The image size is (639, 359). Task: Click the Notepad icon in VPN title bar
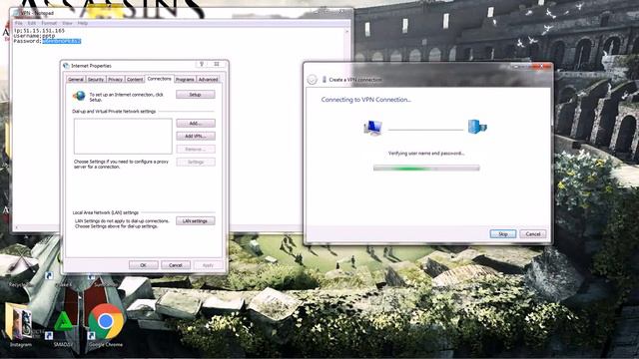[16, 13]
